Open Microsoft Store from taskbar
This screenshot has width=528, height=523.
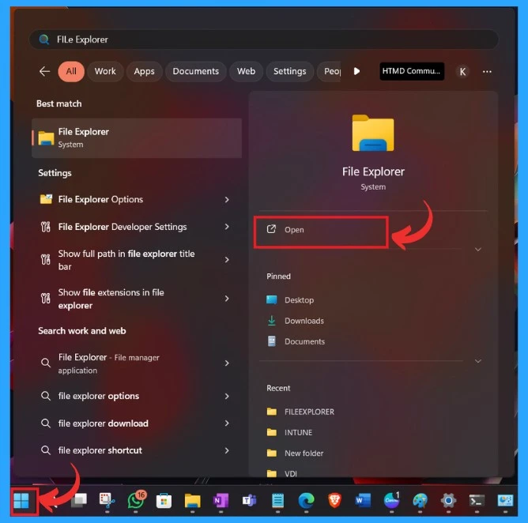[x=164, y=501]
